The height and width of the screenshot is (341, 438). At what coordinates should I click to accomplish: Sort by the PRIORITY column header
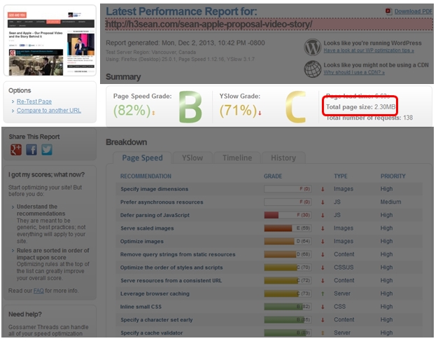(393, 176)
